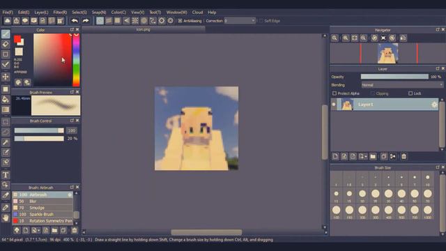The height and width of the screenshot is (251, 446).
Task: Switch to the icon.png canvas tab
Action: 143,29
